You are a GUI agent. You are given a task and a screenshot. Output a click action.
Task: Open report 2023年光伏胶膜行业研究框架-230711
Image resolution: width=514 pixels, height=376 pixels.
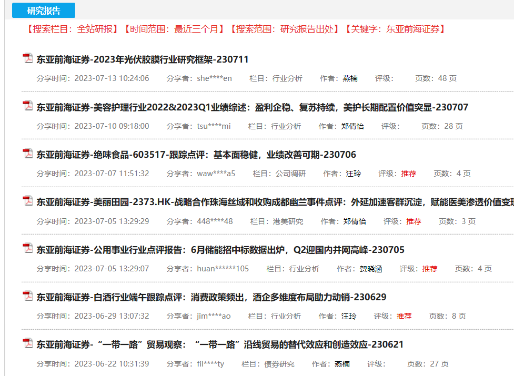click(142, 59)
